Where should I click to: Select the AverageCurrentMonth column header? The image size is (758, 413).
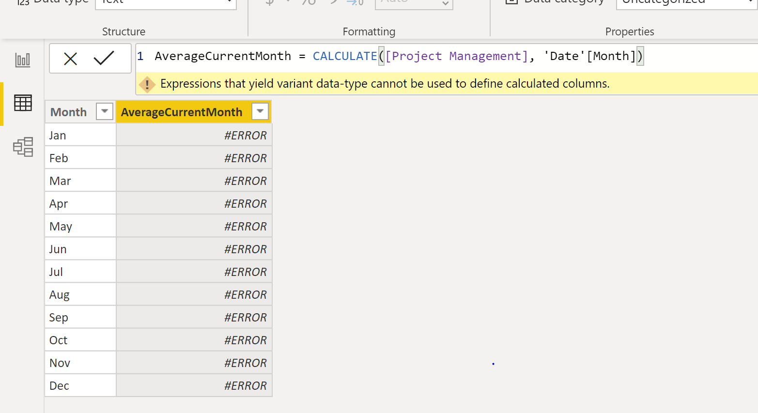pyautogui.click(x=182, y=112)
